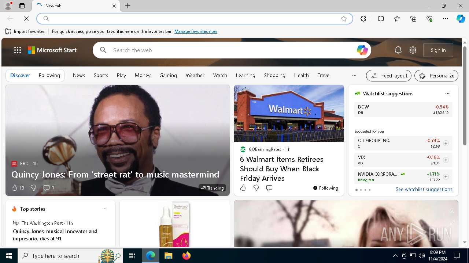Open the Edge Favorites list
The width and height of the screenshot is (469, 263).
coord(397,19)
